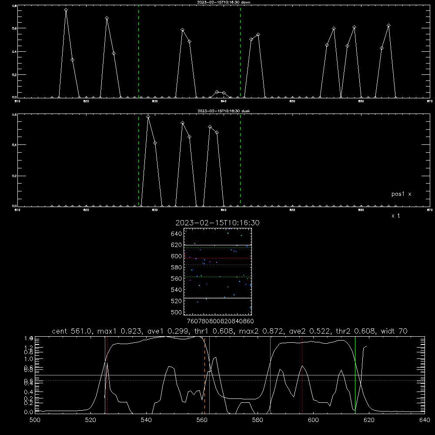Click the '2023-02-15T10:16:30 dusk' plot title
Screen dimensions: 435x435
point(224,111)
